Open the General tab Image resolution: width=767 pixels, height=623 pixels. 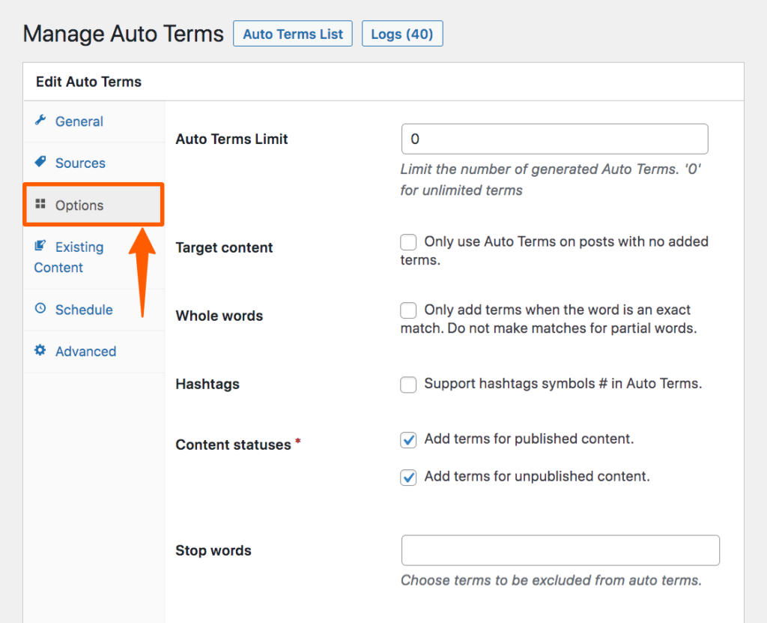point(94,121)
